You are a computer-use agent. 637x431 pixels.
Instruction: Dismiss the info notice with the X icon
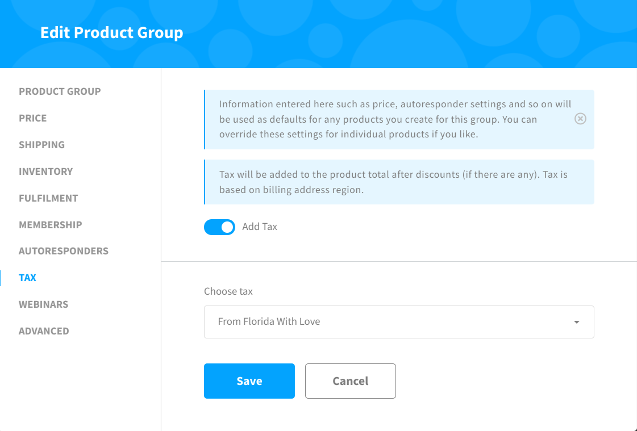[x=580, y=119]
